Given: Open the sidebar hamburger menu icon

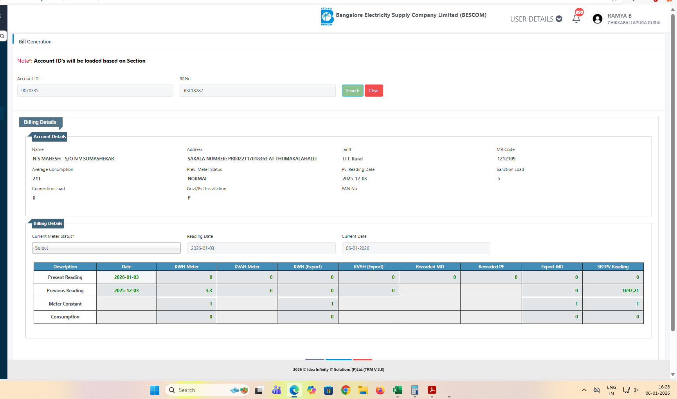Looking at the screenshot, I should (x=1, y=16).
